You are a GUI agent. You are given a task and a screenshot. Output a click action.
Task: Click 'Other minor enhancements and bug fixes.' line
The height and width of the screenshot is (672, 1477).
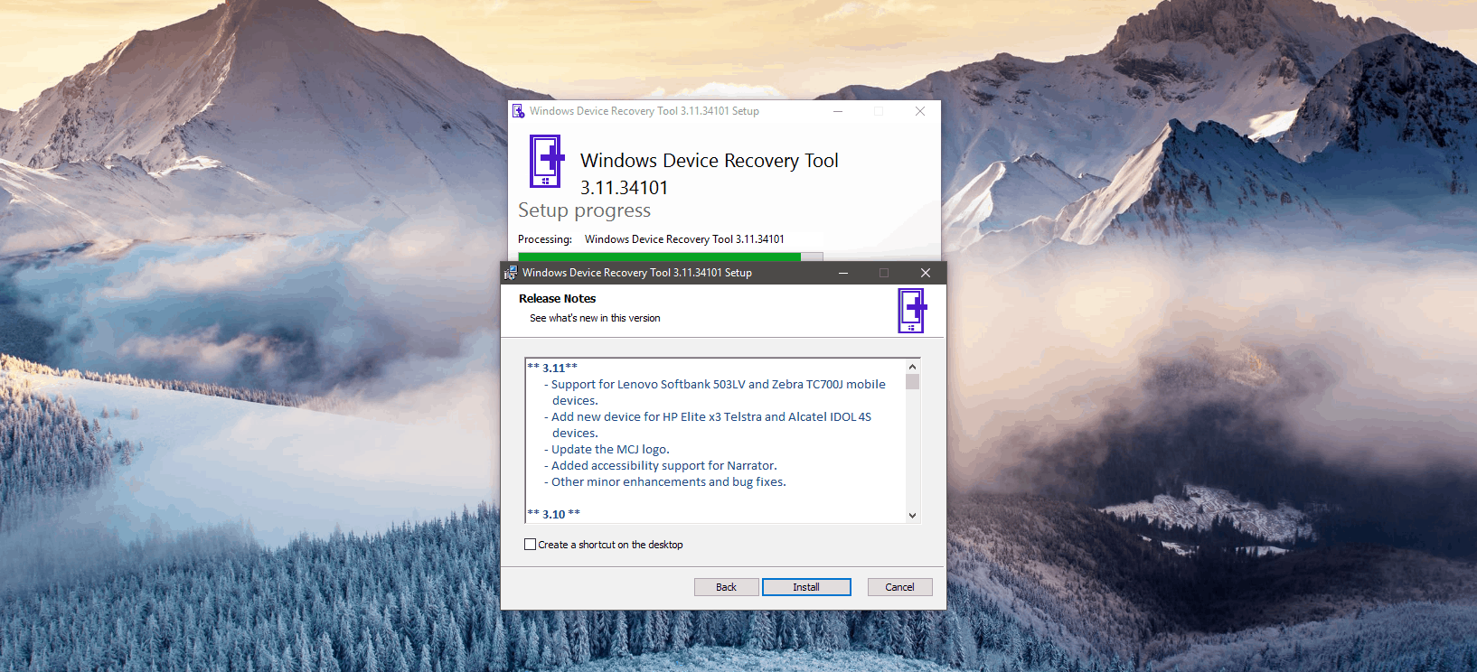pyautogui.click(x=664, y=481)
